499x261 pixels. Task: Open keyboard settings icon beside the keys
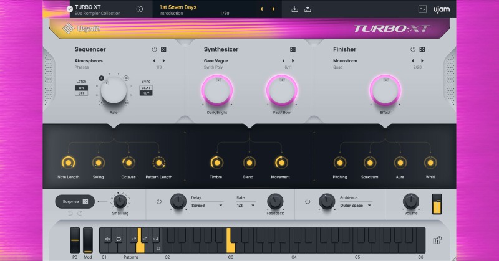pos(437,240)
